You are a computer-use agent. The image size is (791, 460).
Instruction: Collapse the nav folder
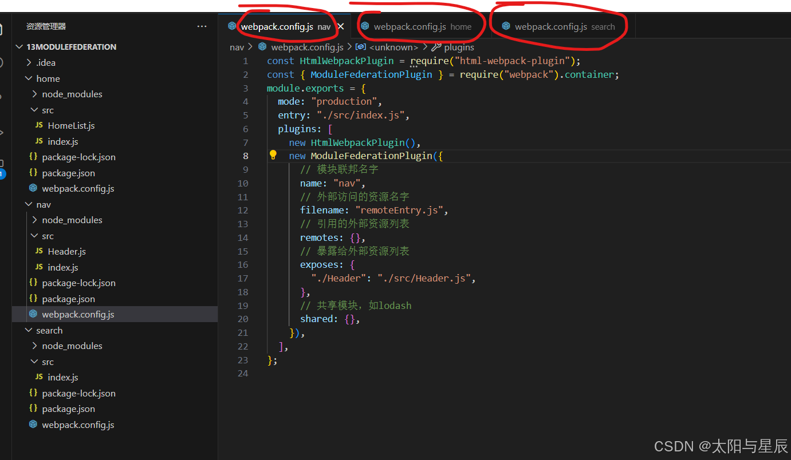[44, 204]
